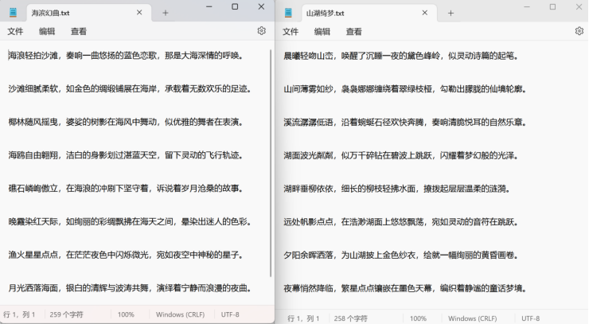
Task: Open settings gear in 山湖绮梦 window
Action: click(x=579, y=31)
